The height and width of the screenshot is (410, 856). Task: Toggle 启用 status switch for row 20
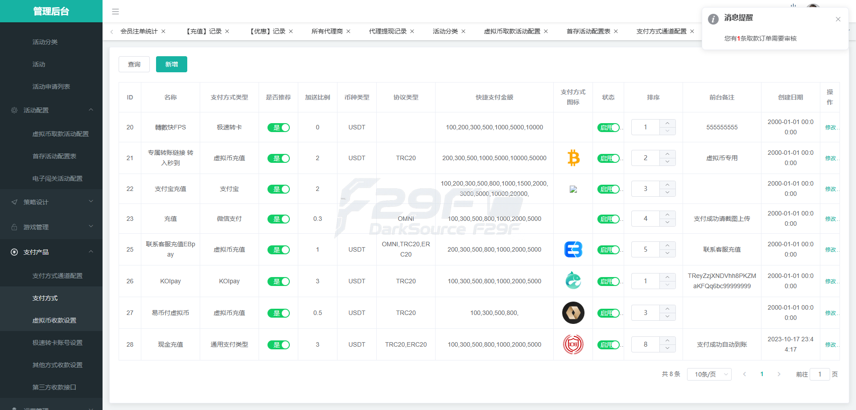pos(609,128)
